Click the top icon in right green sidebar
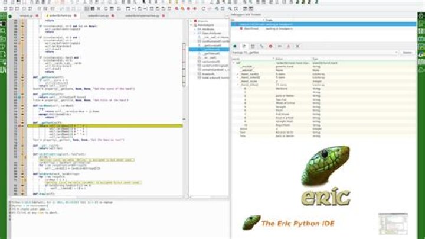425x239 pixels. (421, 17)
